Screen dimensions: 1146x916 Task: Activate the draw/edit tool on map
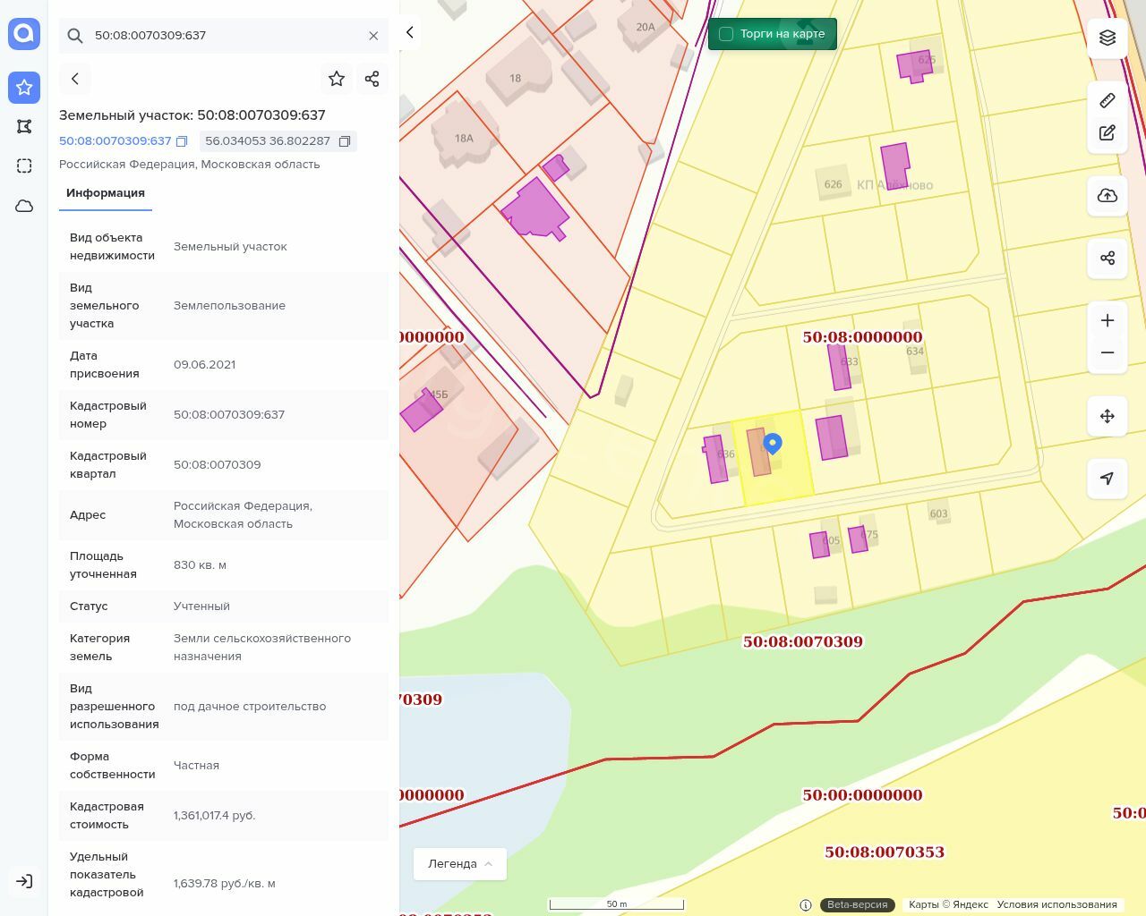pos(1108,133)
